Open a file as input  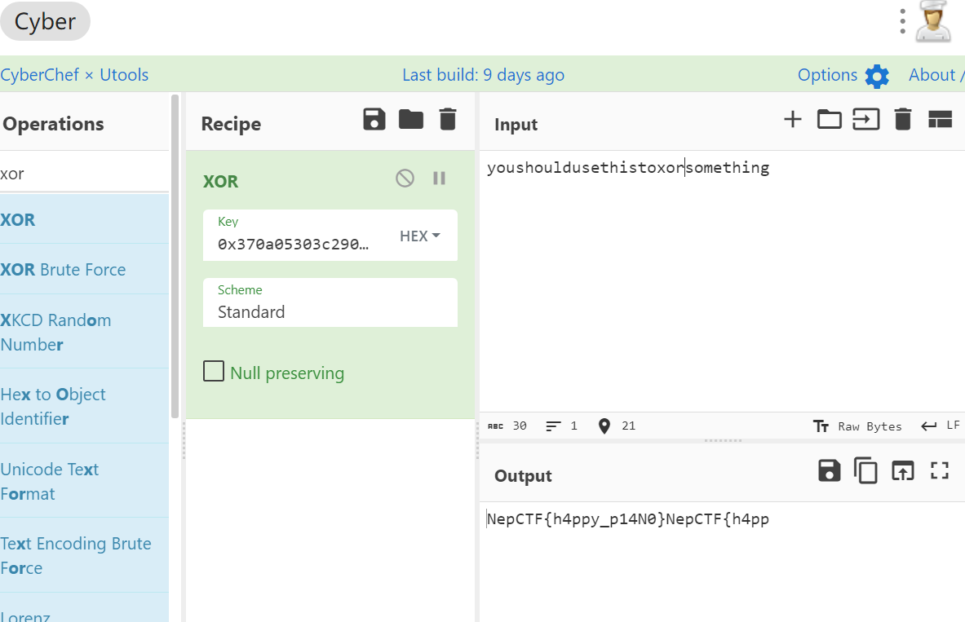(x=865, y=120)
